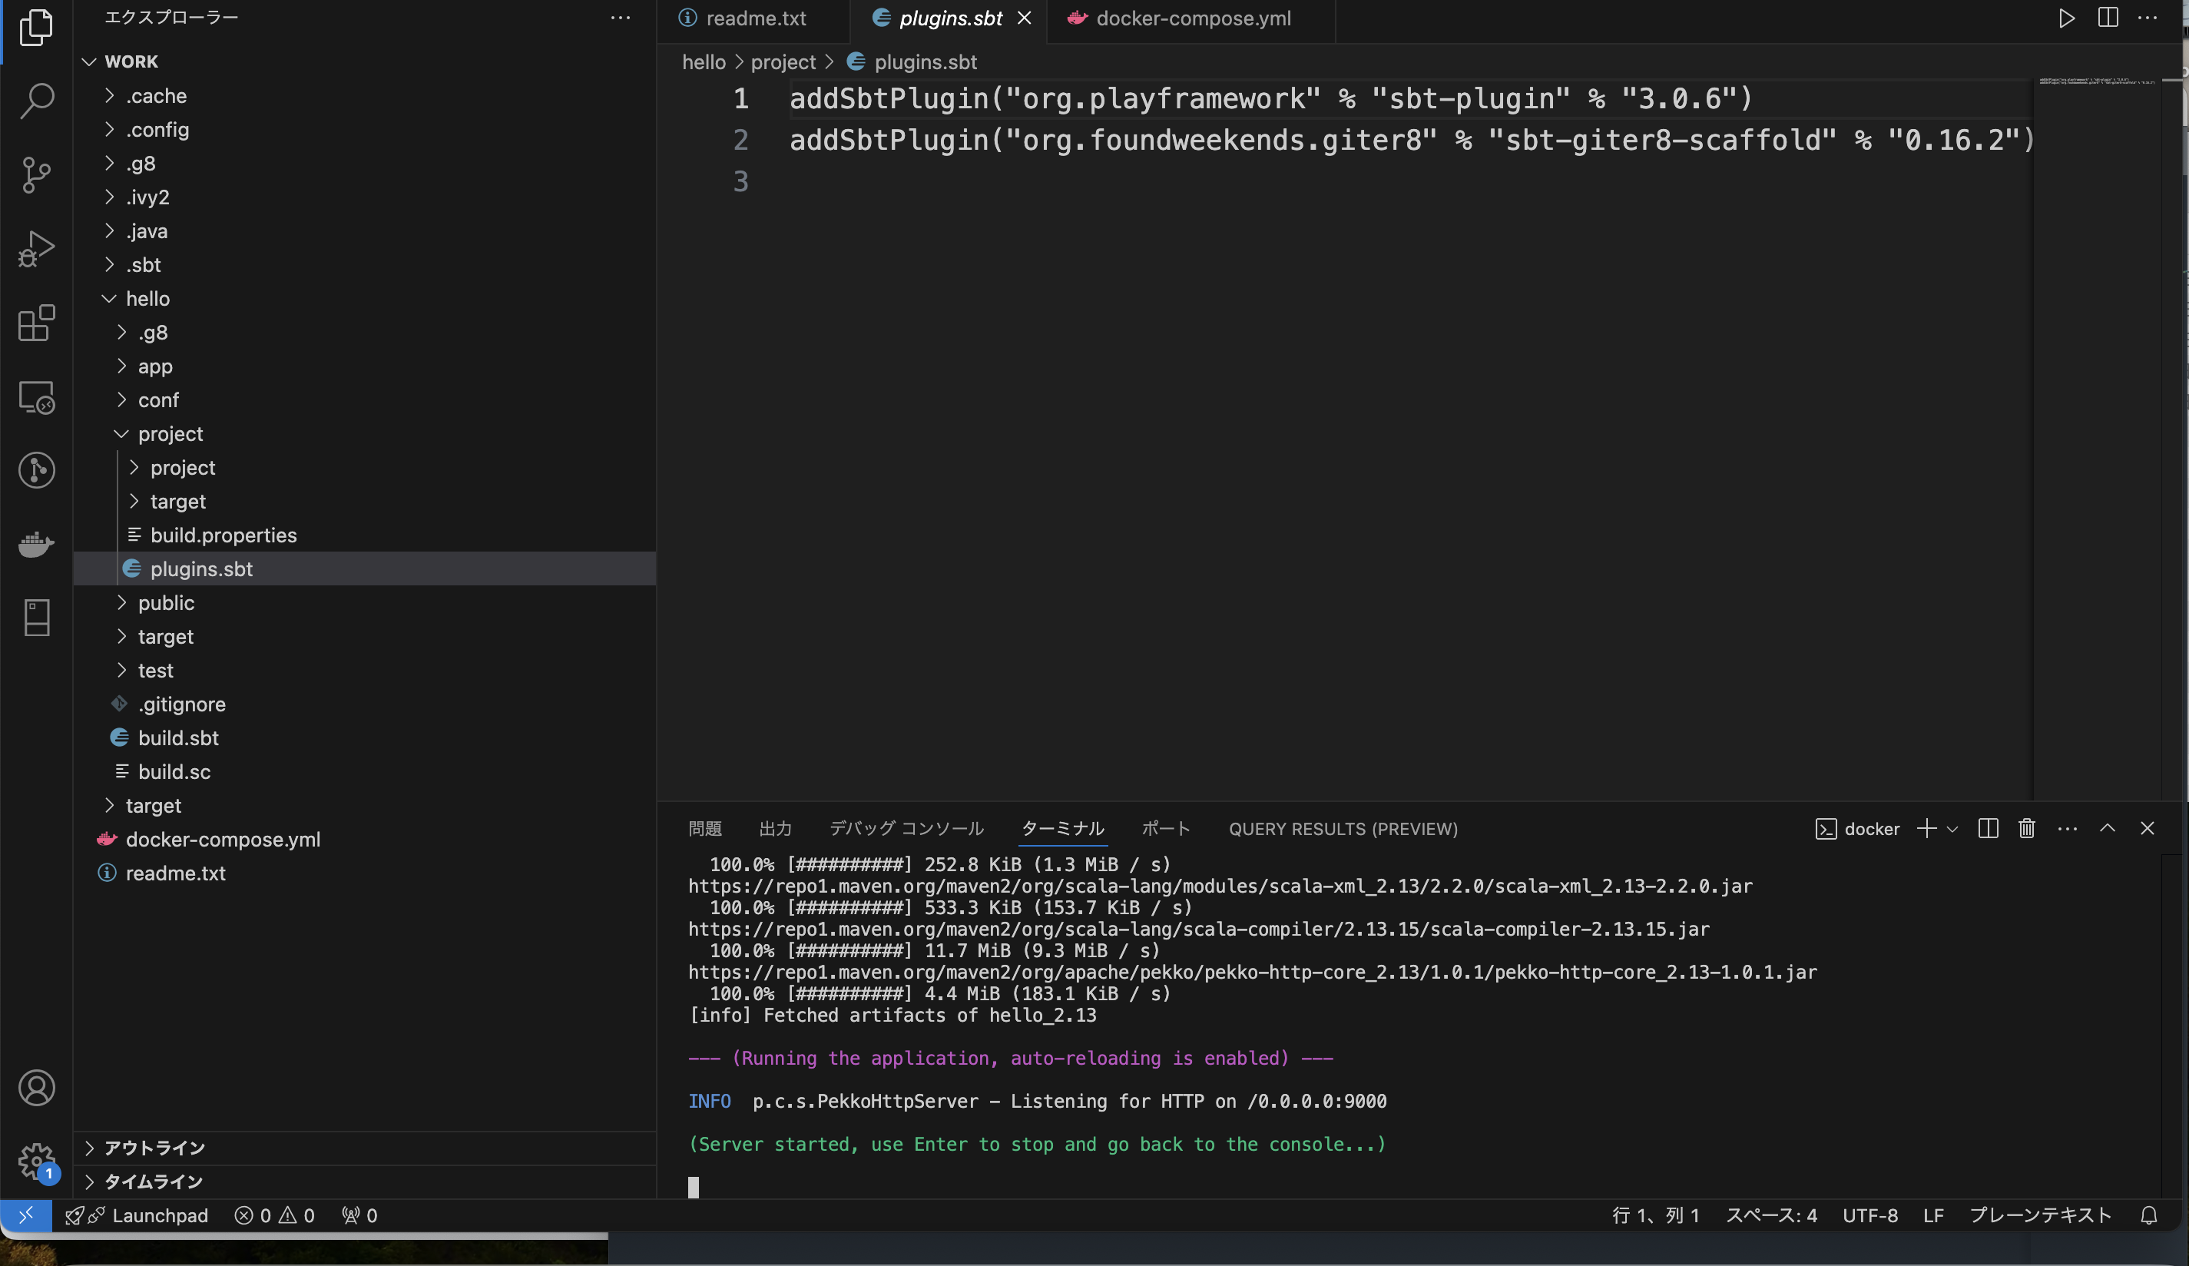Image resolution: width=2189 pixels, height=1266 pixels.
Task: Open the Search view in the activity bar
Action: pyautogui.click(x=37, y=101)
